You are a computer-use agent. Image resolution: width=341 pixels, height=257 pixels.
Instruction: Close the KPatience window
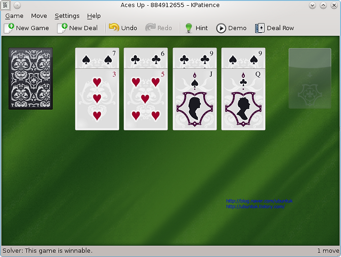pyautogui.click(x=334, y=5)
